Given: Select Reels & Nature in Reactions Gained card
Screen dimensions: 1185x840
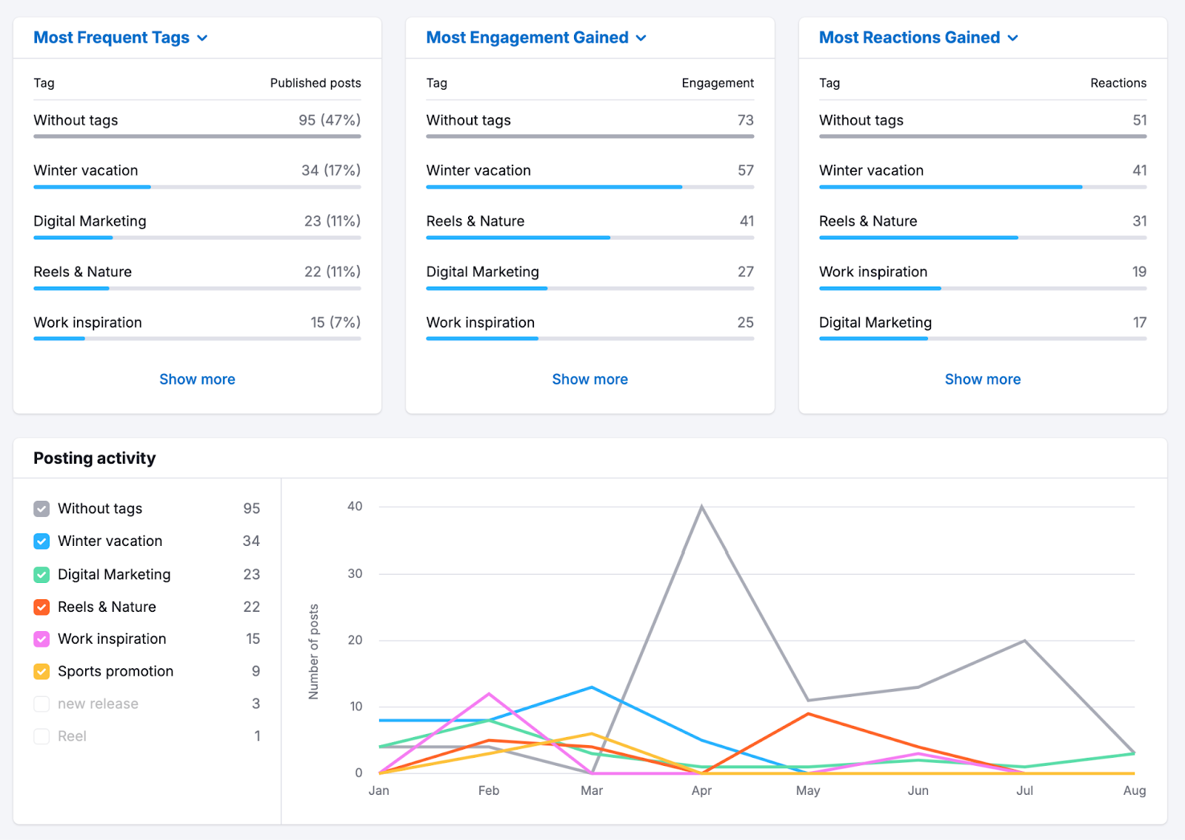Looking at the screenshot, I should click(x=983, y=225).
